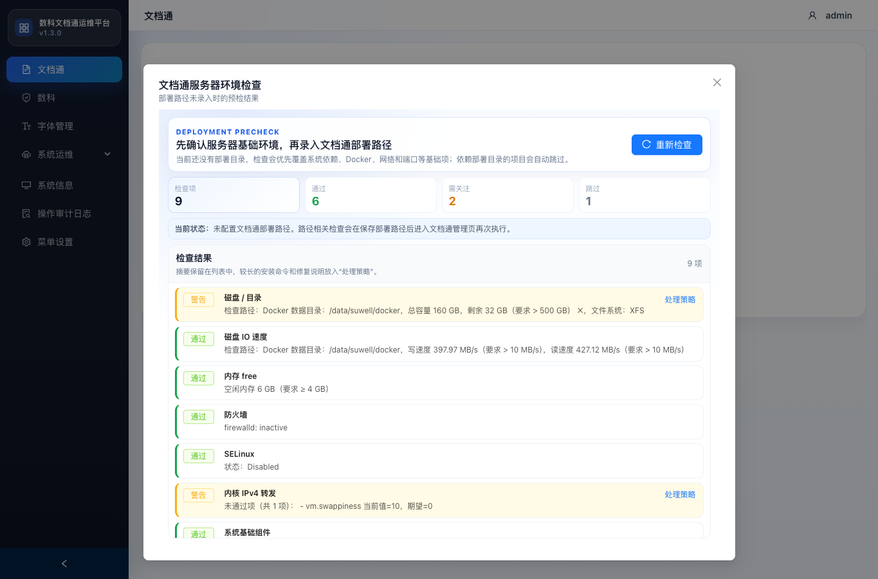Click the platform logo grid icon
878x579 pixels.
click(x=24, y=28)
